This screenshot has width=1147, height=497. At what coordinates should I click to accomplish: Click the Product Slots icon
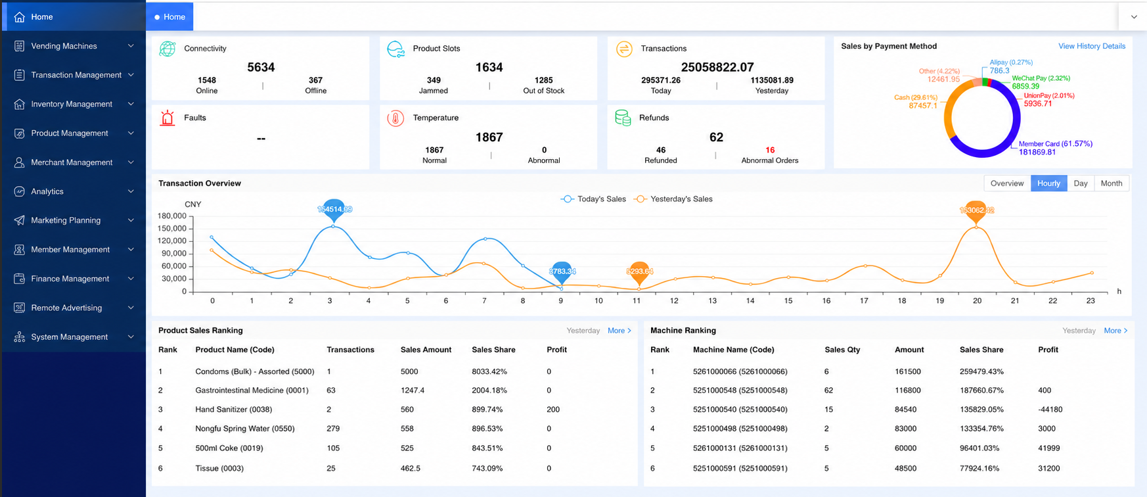tap(395, 49)
